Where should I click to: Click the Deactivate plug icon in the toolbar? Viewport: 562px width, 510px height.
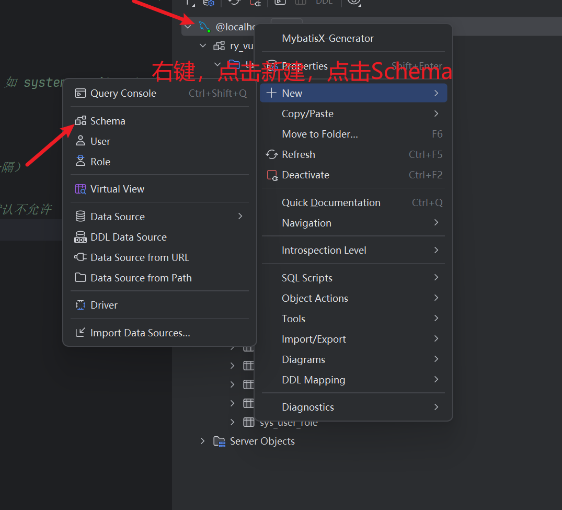255,3
